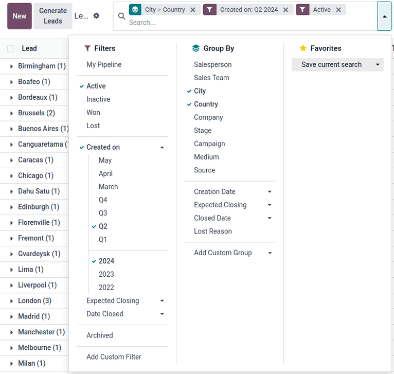Click the settings gear icon beside Leads
Image resolution: width=394 pixels, height=374 pixels.
click(96, 16)
